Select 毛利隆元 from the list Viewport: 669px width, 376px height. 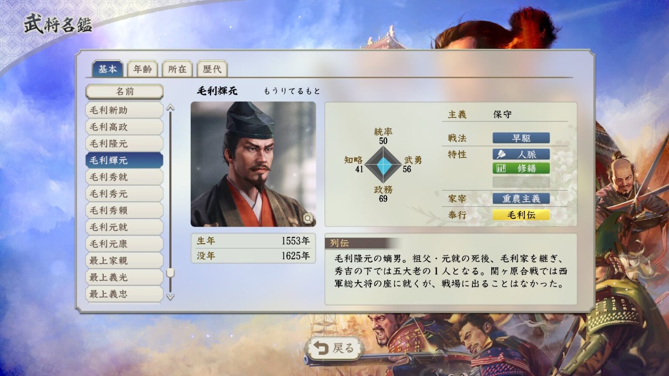tap(125, 144)
